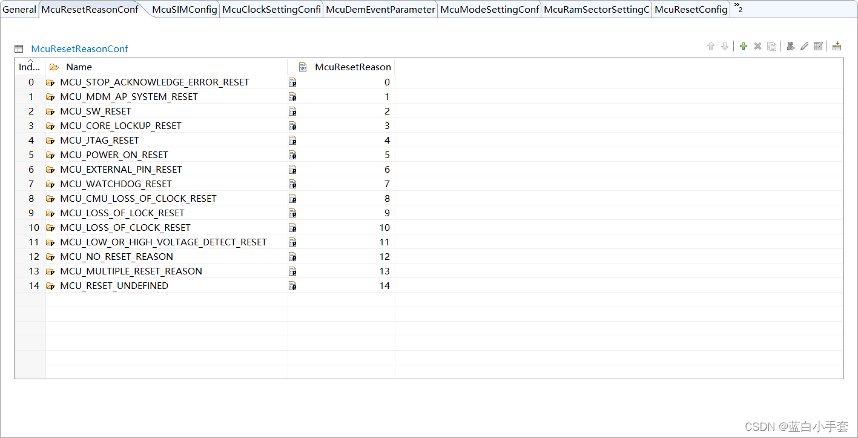Open the McuSIMConfig tab
Image resolution: width=858 pixels, height=438 pixels.
point(185,9)
